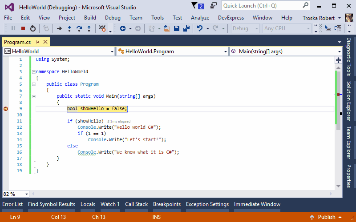356x222 pixels.
Task: Open the DevExpress menu
Action: [231, 18]
